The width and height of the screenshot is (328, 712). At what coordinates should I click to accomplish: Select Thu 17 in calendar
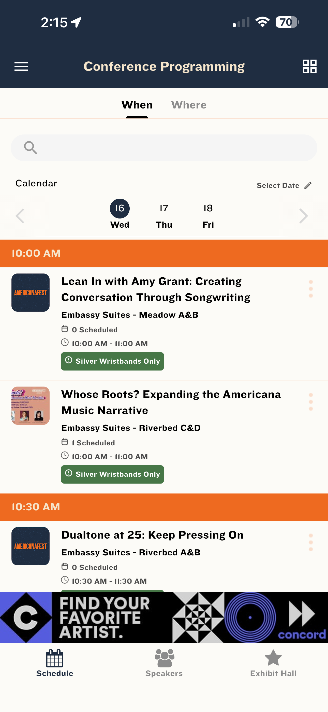[x=164, y=214]
